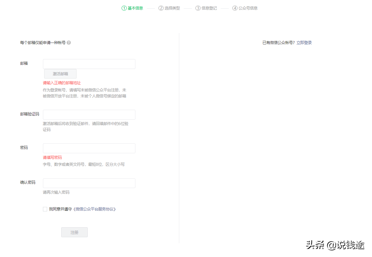The image size is (372, 257).
Task: Click the 激活邮箱 activate email button
Action: [60, 73]
